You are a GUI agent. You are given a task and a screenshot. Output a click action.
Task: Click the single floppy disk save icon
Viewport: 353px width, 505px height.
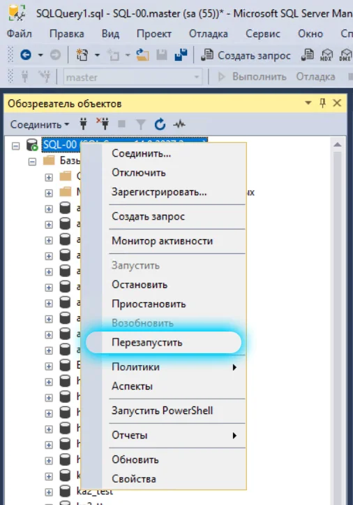tap(162, 55)
